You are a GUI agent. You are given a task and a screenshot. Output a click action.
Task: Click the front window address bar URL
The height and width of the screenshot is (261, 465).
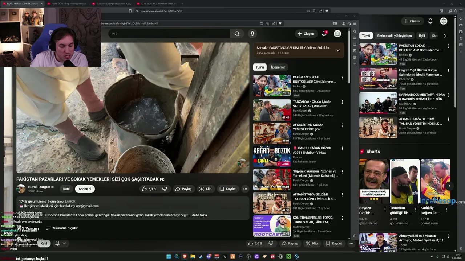[129, 24]
